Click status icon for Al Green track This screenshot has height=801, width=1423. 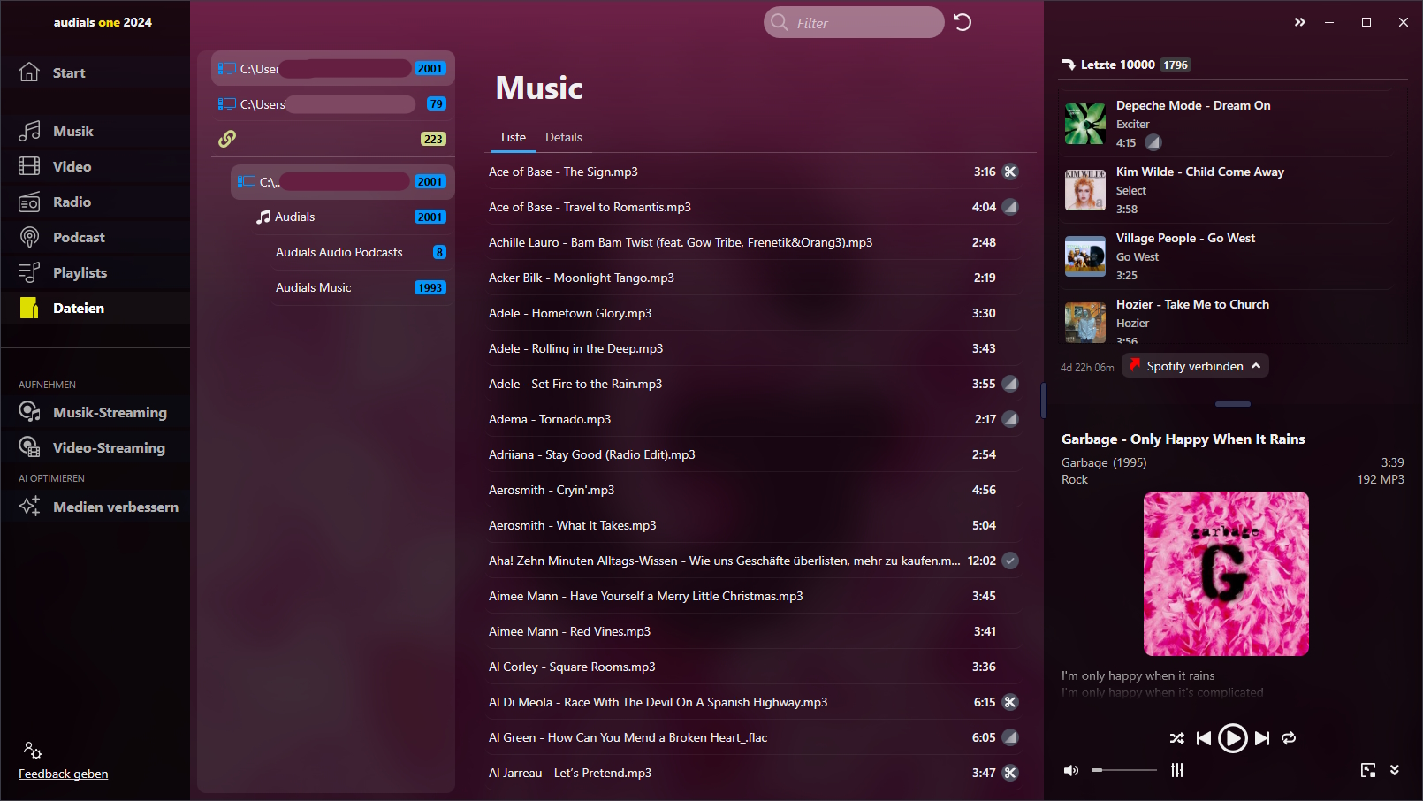click(x=1010, y=737)
